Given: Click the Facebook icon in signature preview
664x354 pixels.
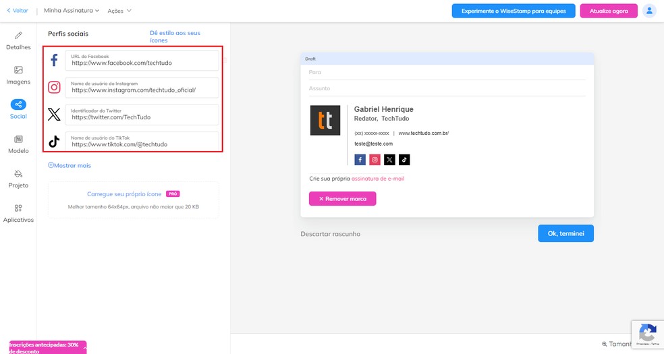Looking at the screenshot, I should (360, 160).
